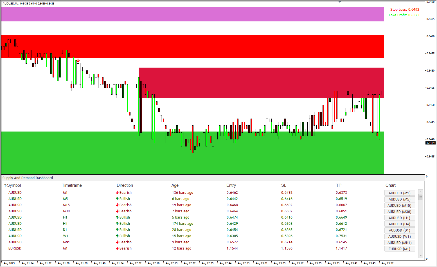Click the Timeframe column header
The image size is (437, 267).
point(72,185)
